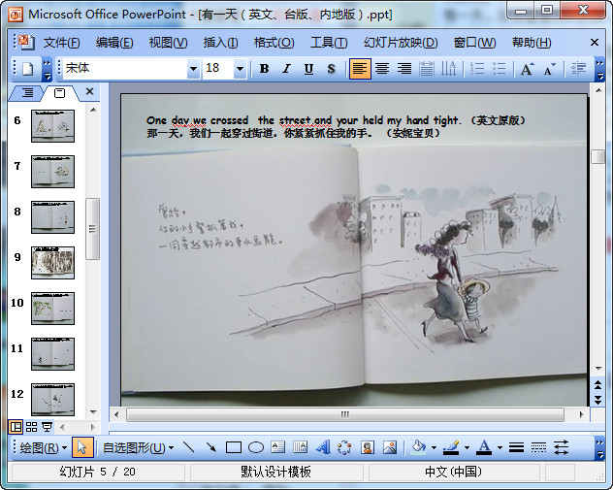Screen dimensions: 613x490
Task: Open the 幻灯片放映(D) menu
Action: tap(401, 43)
